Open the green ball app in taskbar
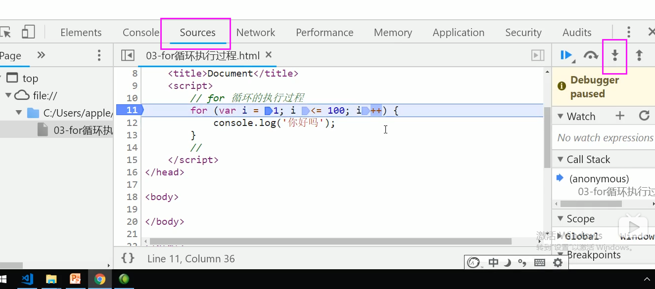Screen dimensions: 655x289 [124, 279]
